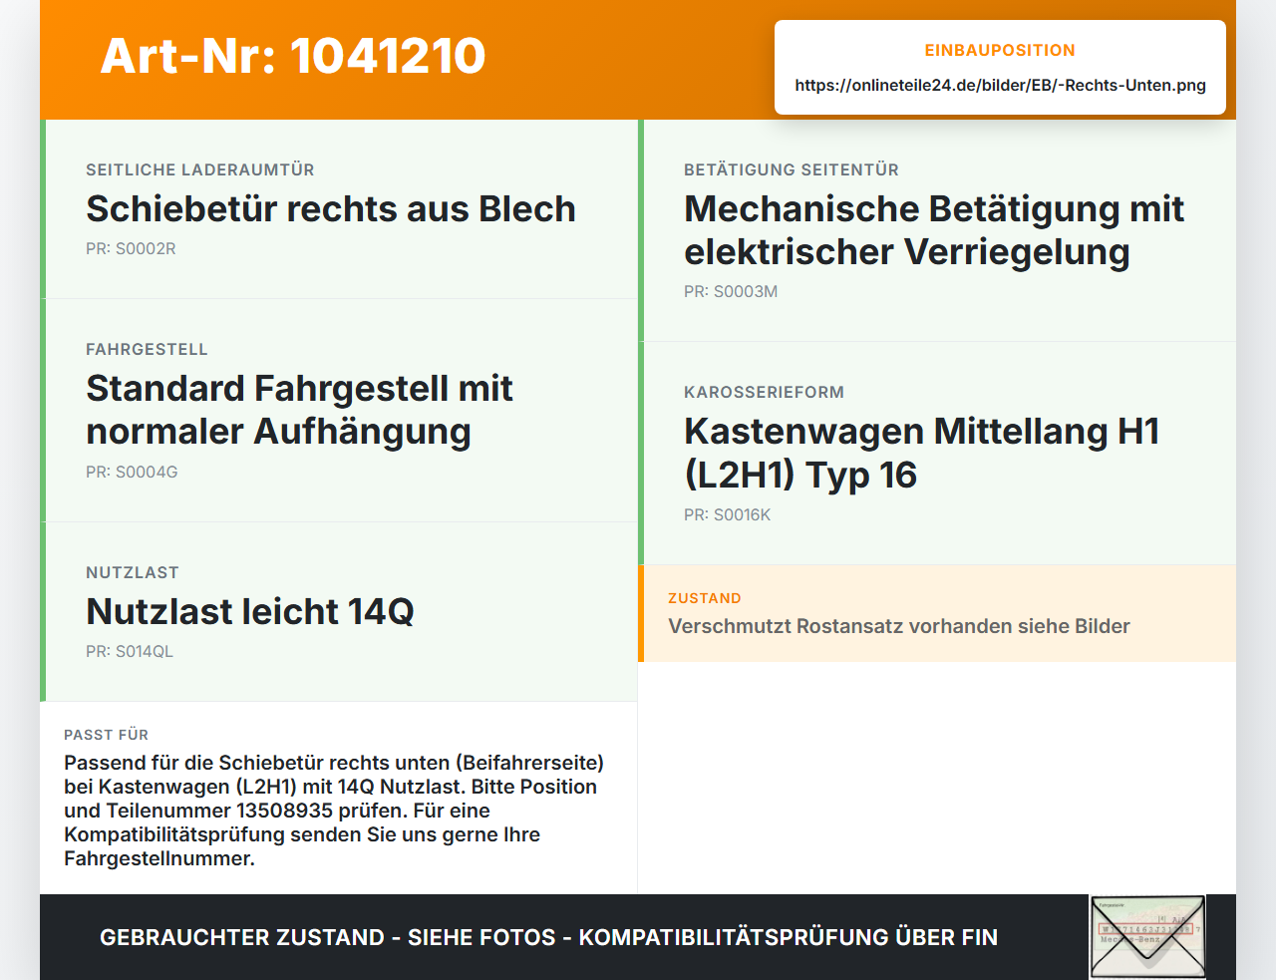
Task: Click the envelope icon with the VIN document
Action: (x=1147, y=937)
